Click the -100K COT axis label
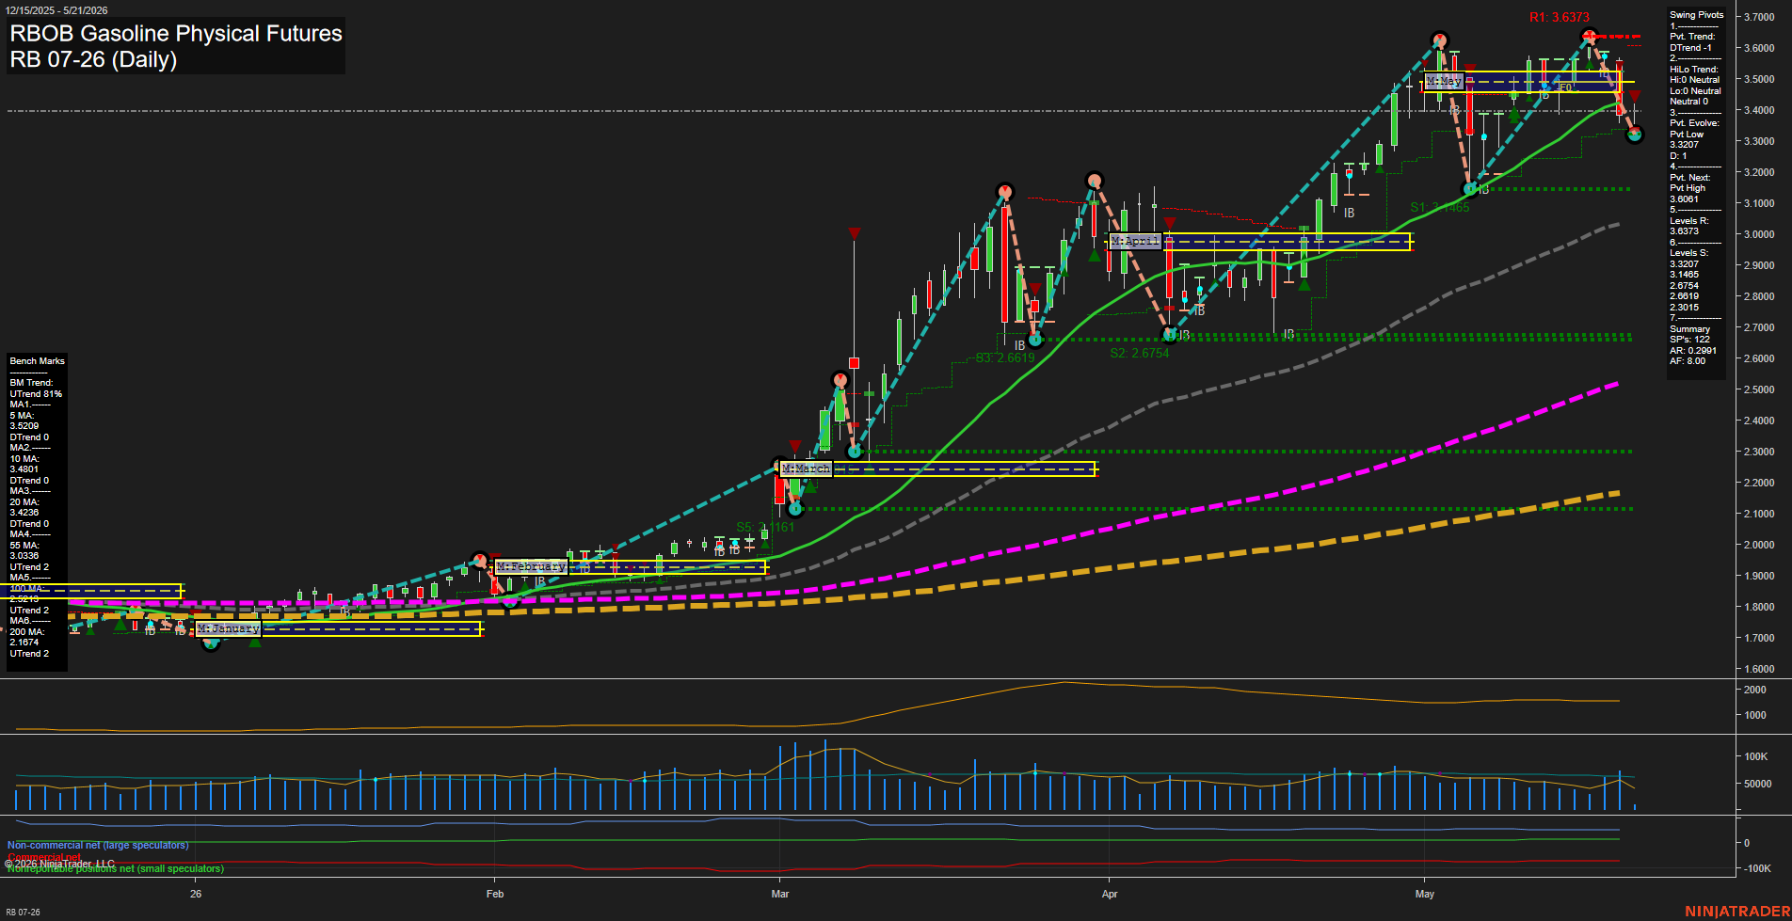 click(x=1757, y=868)
